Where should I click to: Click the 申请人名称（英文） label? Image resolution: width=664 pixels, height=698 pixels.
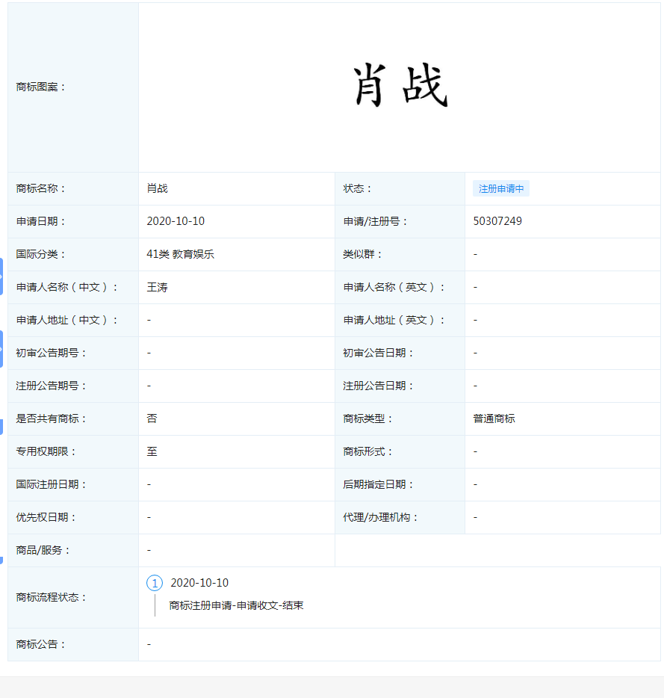tap(394, 287)
